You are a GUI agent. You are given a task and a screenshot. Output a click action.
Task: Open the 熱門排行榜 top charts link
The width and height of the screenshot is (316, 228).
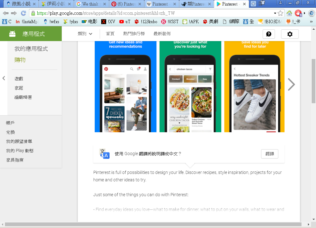pos(134,34)
